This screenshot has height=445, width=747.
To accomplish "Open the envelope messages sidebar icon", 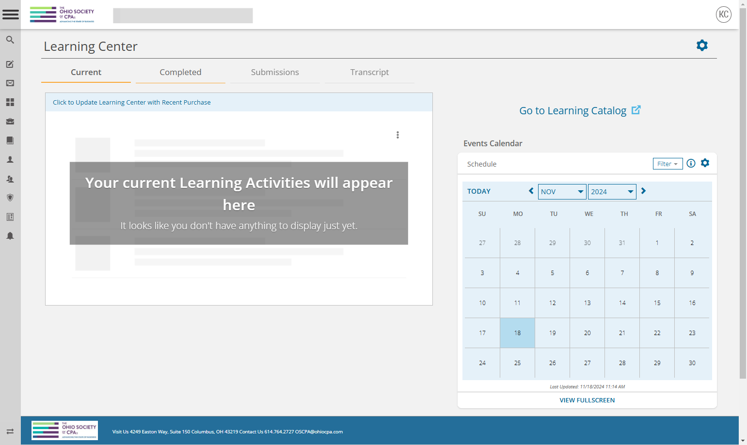I will click(x=10, y=83).
